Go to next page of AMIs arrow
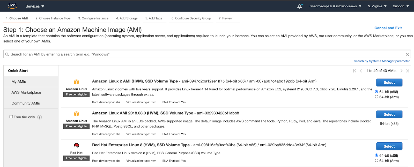The width and height of the screenshot is (414, 167). click(x=401, y=71)
